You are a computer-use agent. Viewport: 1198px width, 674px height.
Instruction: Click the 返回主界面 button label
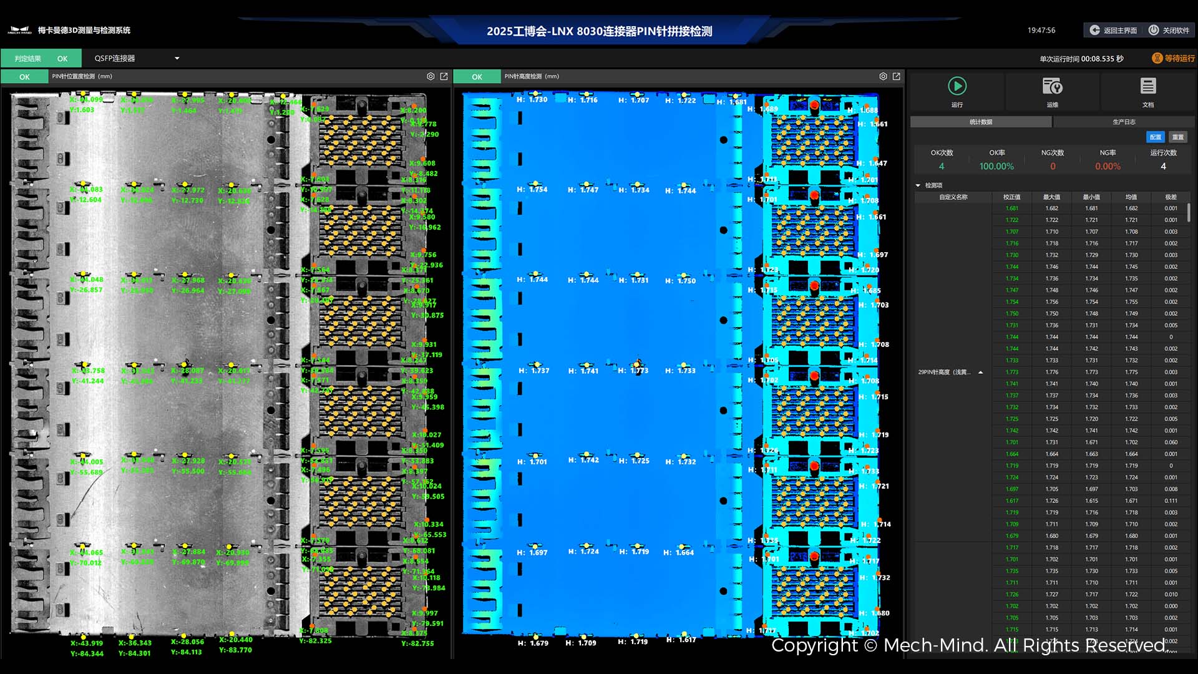click(1120, 30)
